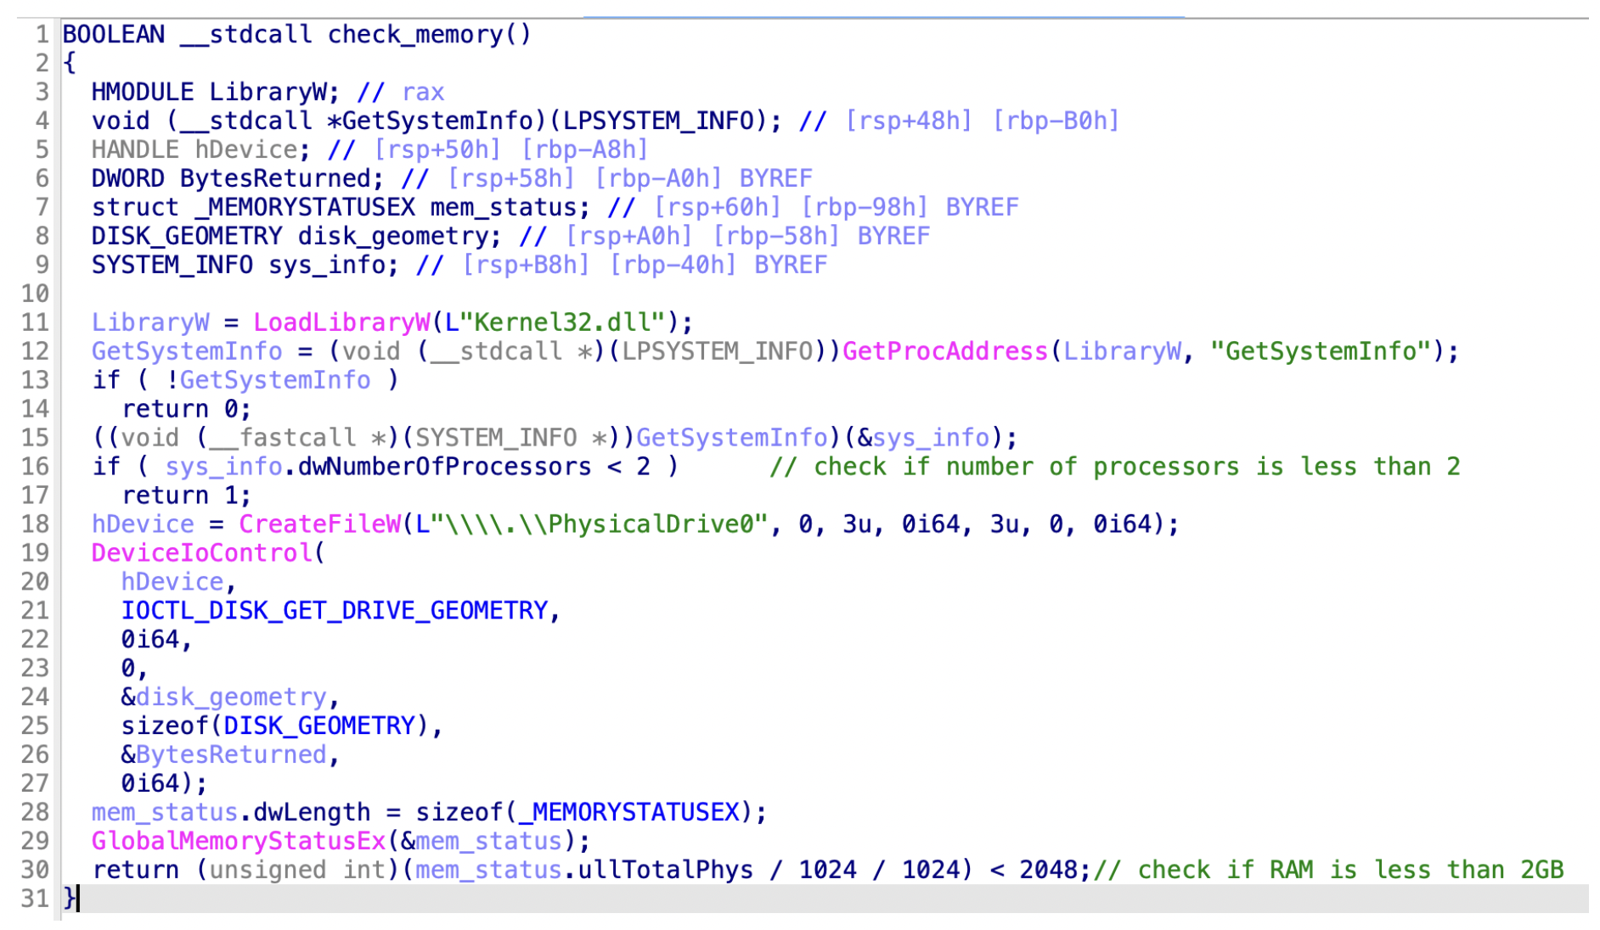1600x930 pixels.
Task: Select HMODULE LibraryW declaration
Action: (x=216, y=92)
